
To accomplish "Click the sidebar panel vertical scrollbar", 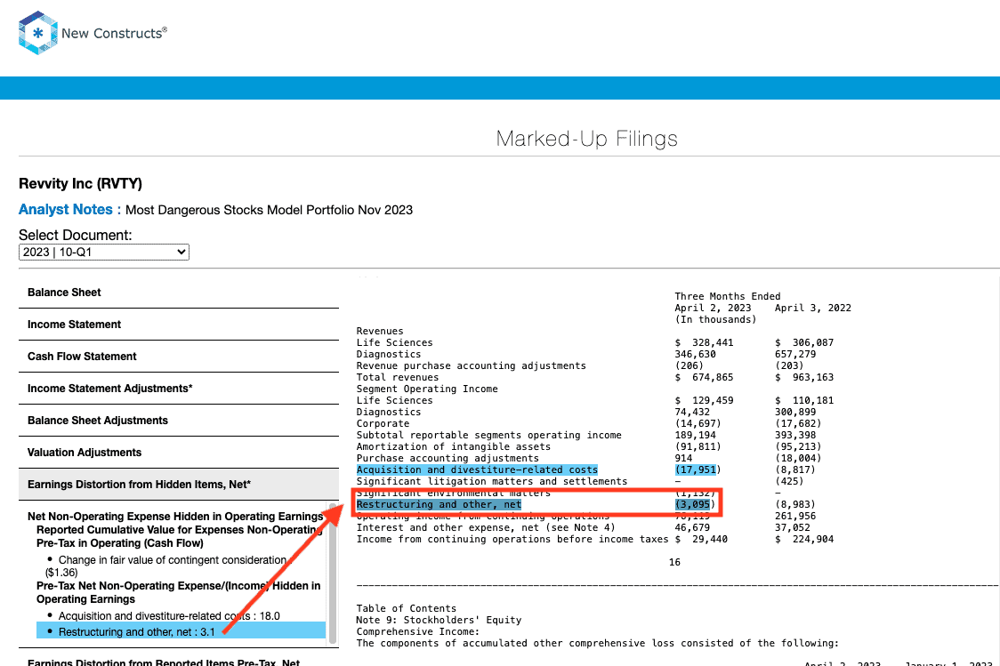I will (x=332, y=574).
